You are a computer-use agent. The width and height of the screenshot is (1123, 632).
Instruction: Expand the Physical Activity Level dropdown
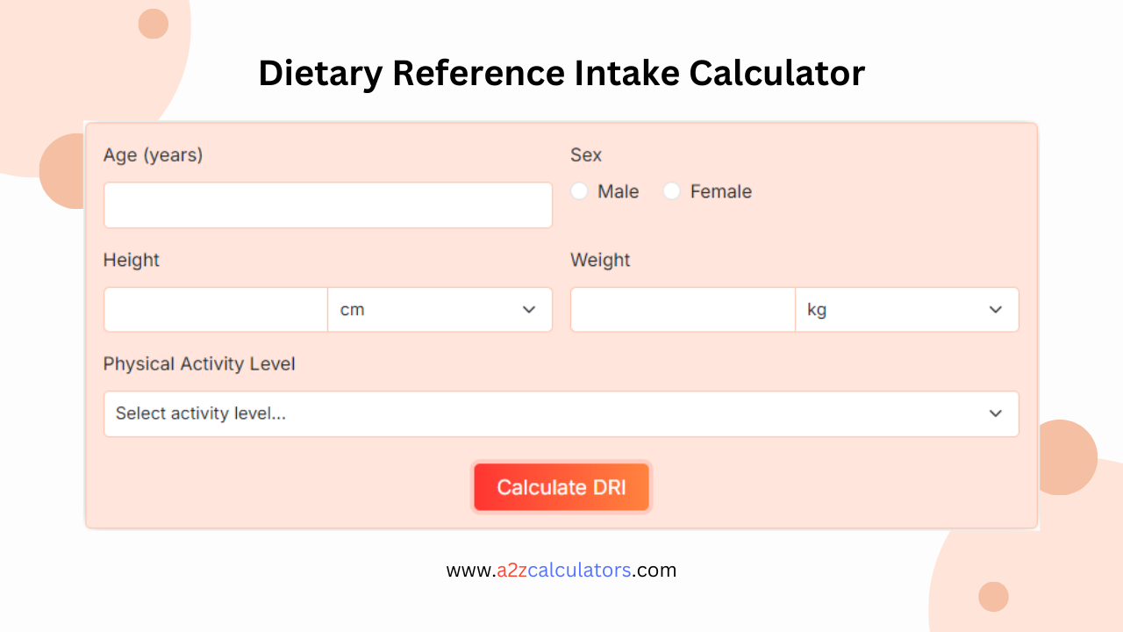[x=561, y=413]
